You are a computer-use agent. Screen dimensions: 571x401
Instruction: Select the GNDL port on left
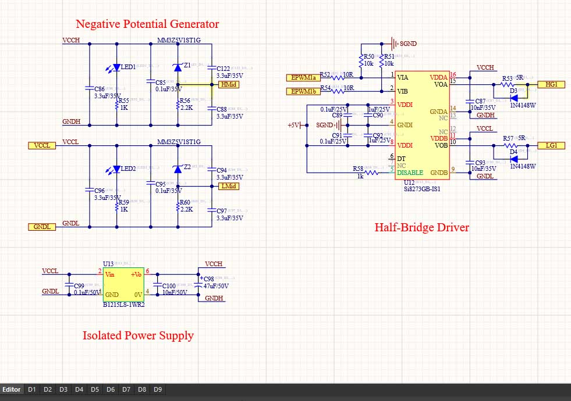[42, 227]
